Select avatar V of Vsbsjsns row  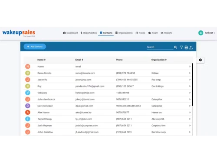tap(28, 93)
